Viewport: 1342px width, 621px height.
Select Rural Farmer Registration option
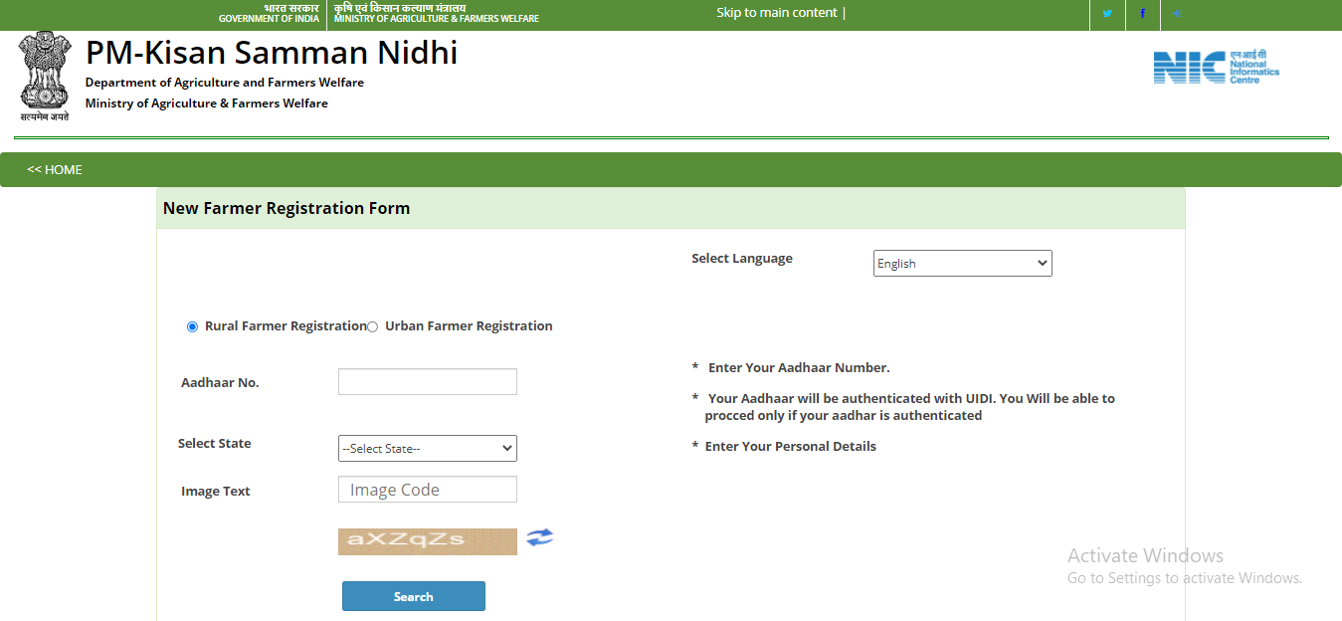(191, 325)
